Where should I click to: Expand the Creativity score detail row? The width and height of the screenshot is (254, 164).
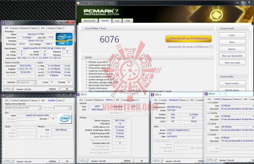click(87, 71)
